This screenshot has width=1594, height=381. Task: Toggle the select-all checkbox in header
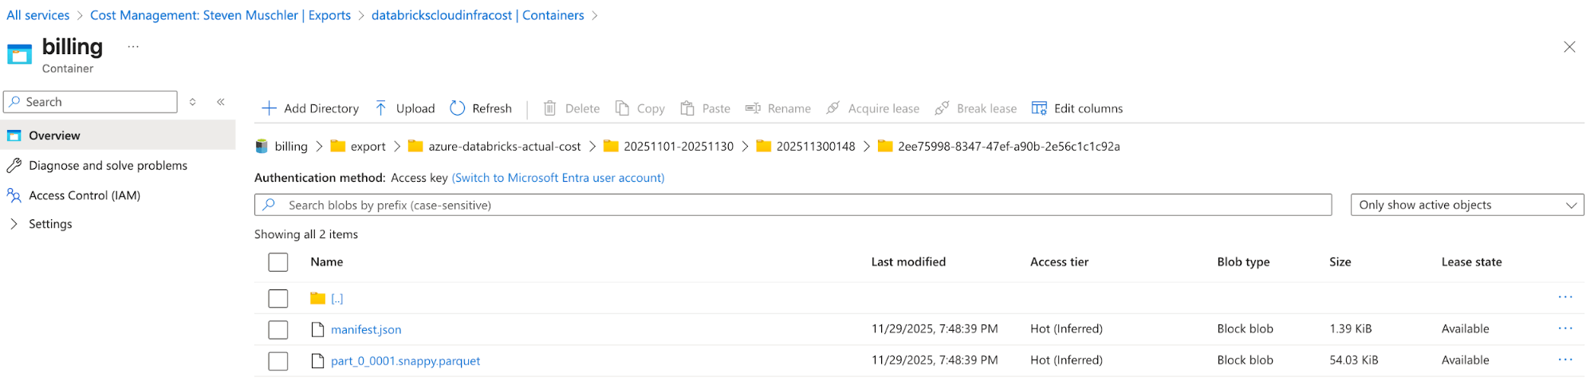point(278,262)
